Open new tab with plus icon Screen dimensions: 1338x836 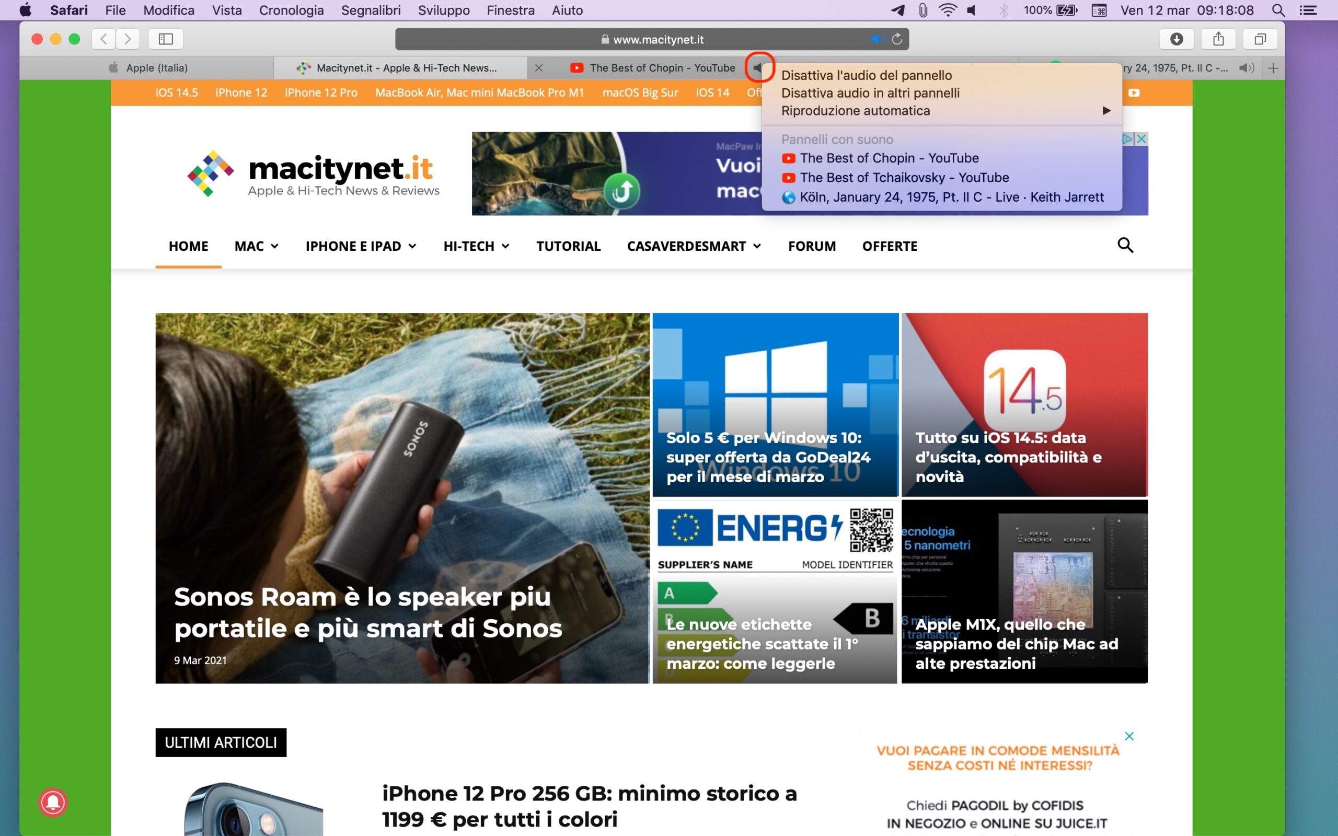1273,68
